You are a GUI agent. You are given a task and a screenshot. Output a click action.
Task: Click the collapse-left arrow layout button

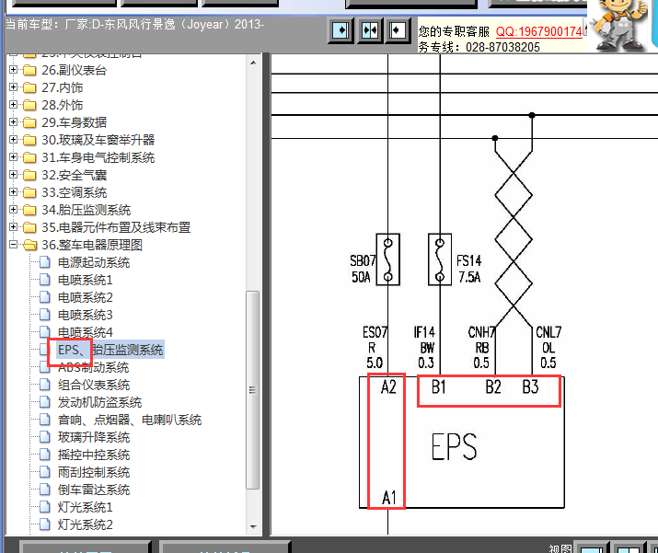tap(398, 30)
